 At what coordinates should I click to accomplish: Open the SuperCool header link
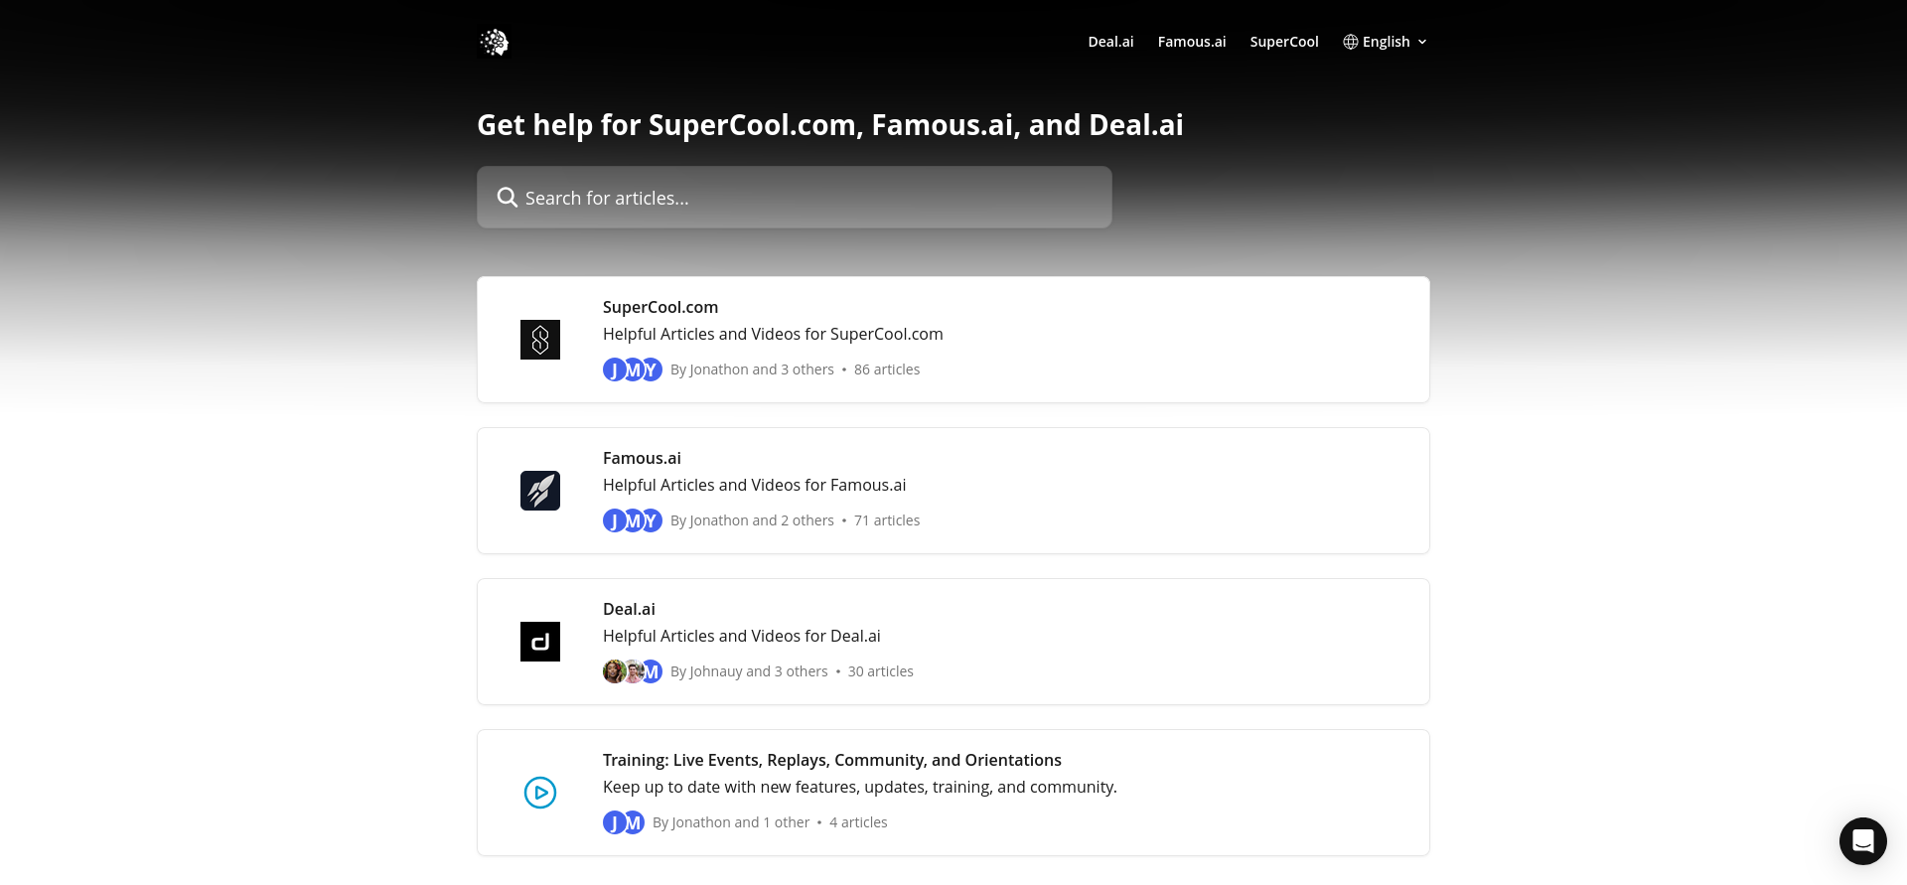pyautogui.click(x=1284, y=42)
